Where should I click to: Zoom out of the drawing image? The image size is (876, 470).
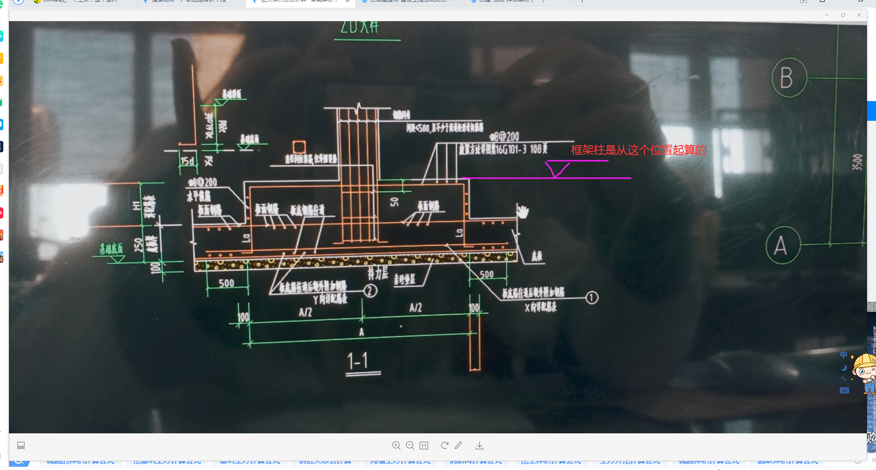tap(410, 445)
